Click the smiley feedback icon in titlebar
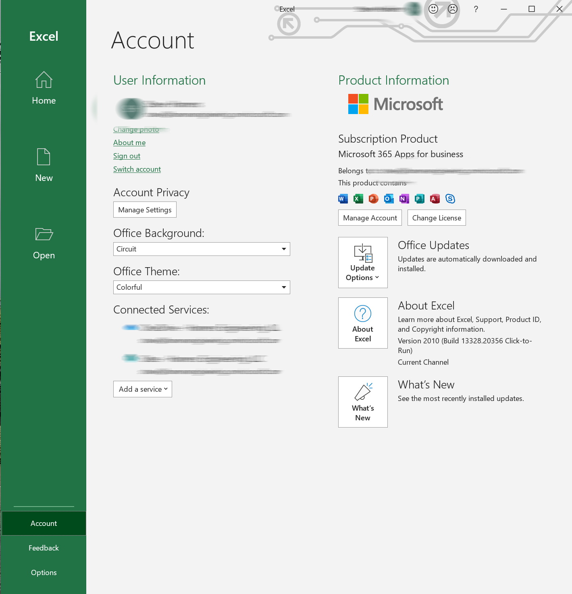 [x=433, y=9]
